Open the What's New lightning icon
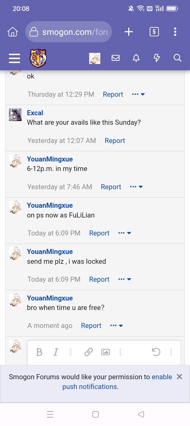Image resolution: width=190 pixels, height=426 pixels. tap(157, 58)
